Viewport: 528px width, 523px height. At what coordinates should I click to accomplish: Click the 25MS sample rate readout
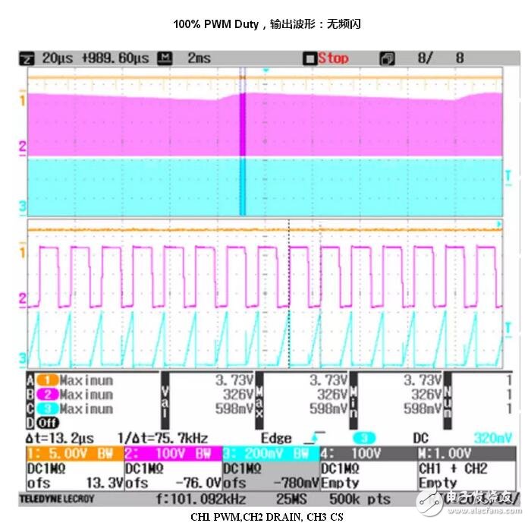291,499
